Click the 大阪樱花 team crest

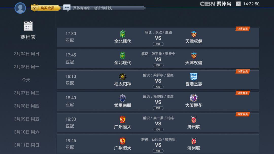(x=194, y=98)
